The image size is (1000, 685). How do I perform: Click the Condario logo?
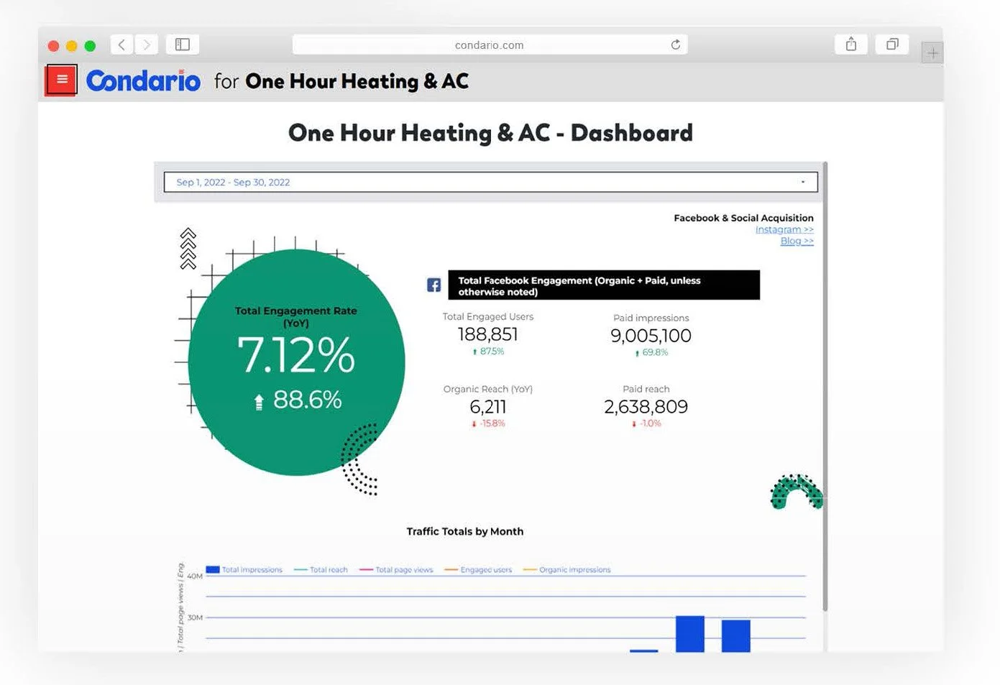coord(143,81)
